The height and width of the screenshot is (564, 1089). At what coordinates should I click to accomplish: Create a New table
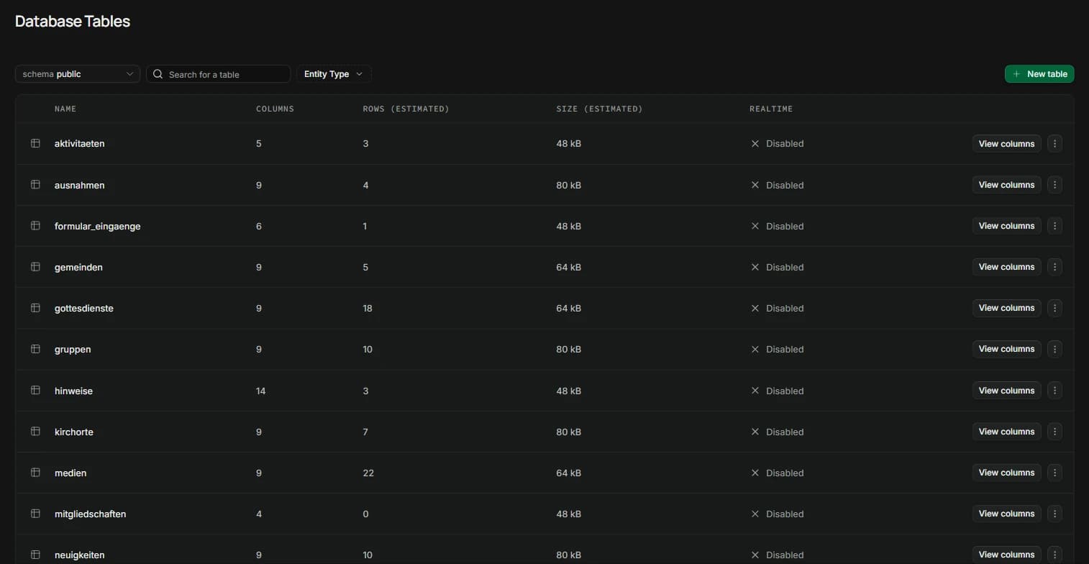pyautogui.click(x=1039, y=74)
